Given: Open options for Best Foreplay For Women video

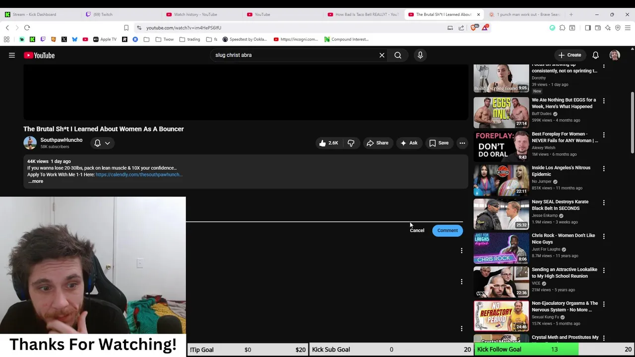Looking at the screenshot, I should pos(604,135).
